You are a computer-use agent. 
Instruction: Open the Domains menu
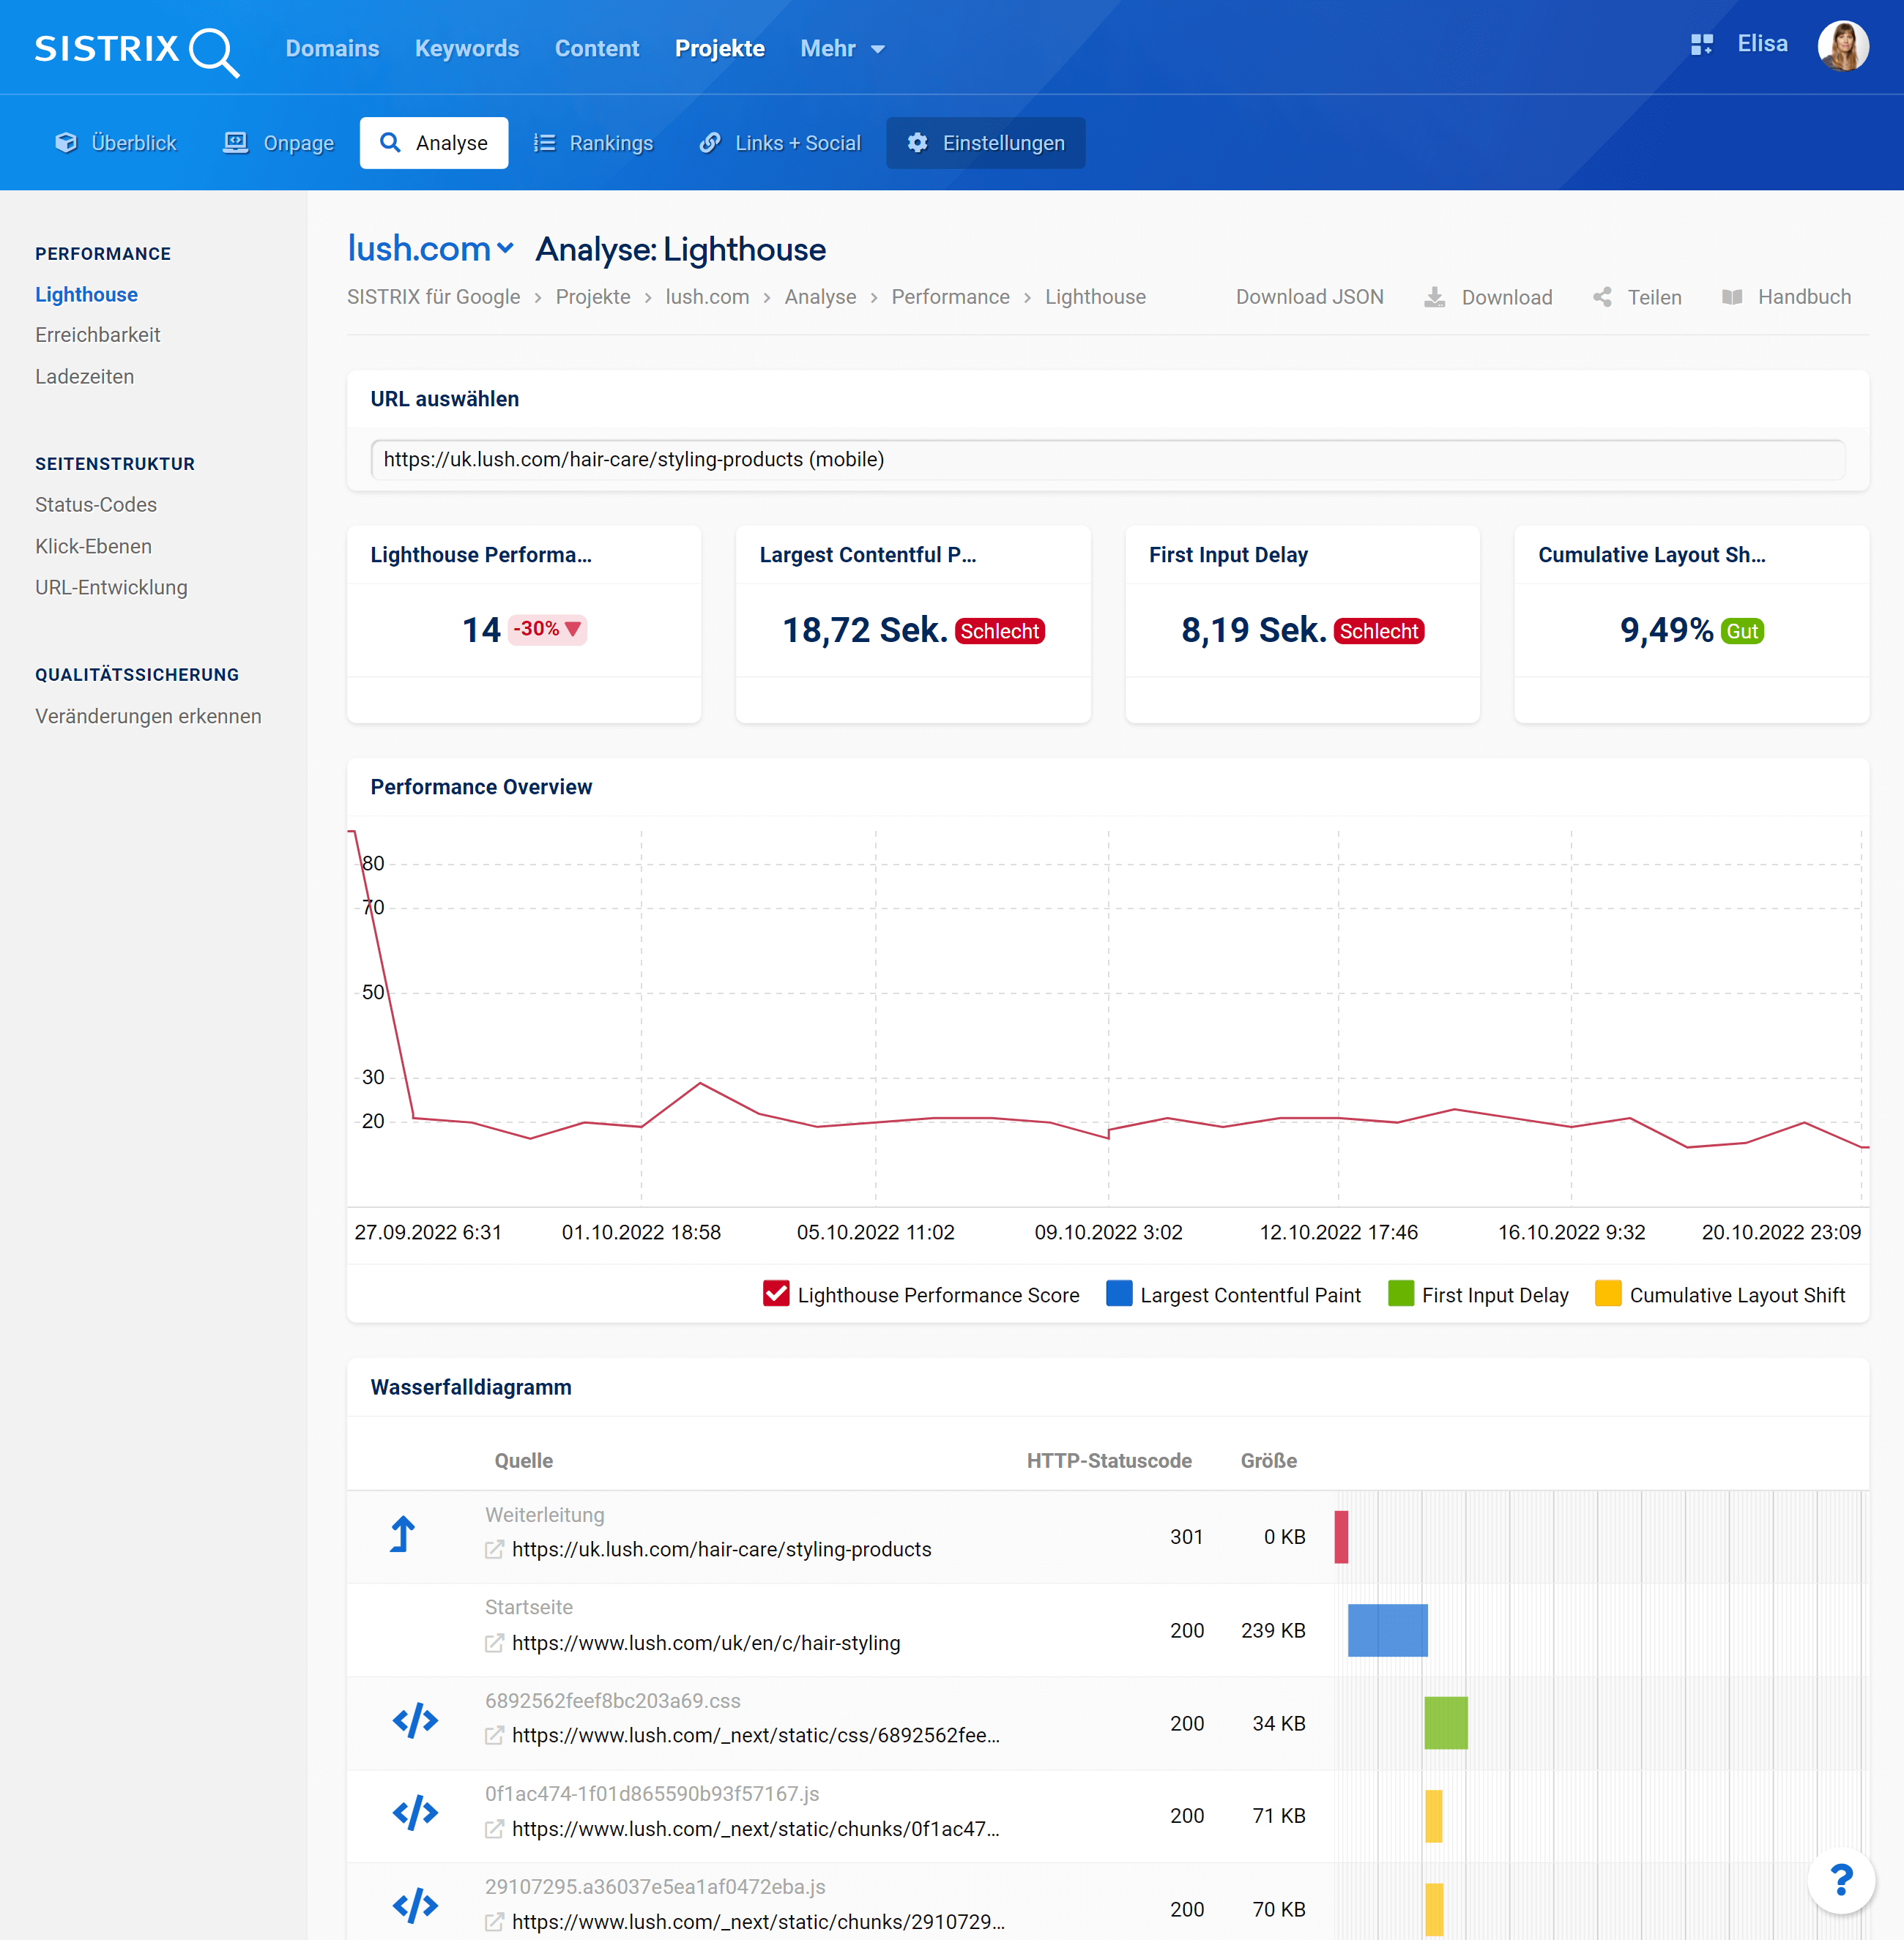pos(332,48)
